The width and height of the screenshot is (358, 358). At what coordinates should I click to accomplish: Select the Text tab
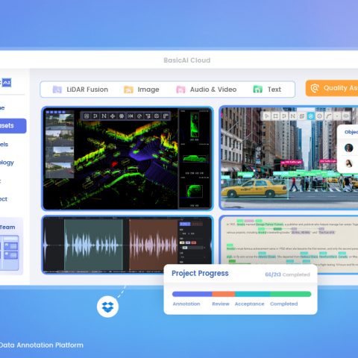coord(267,89)
